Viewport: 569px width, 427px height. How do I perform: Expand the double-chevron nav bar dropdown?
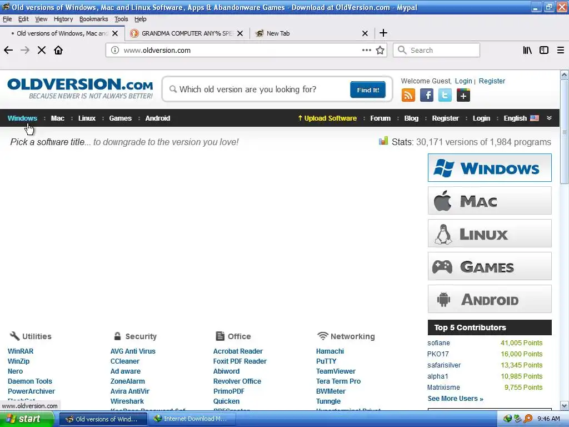pos(549,118)
